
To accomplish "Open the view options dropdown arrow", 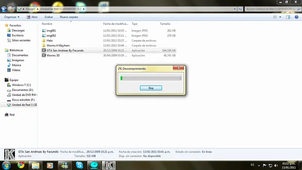I will [x=280, y=17].
